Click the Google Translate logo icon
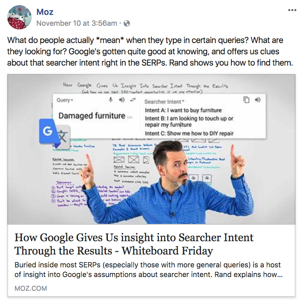Image resolution: width=300 pixels, height=300 pixels. [x=55, y=134]
